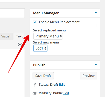Click the Status pin icon

click(x=35, y=85)
